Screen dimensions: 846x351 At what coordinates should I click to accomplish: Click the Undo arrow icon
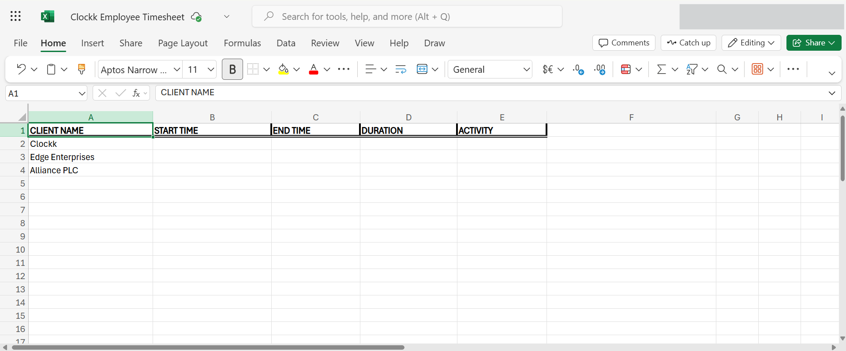pyautogui.click(x=21, y=69)
